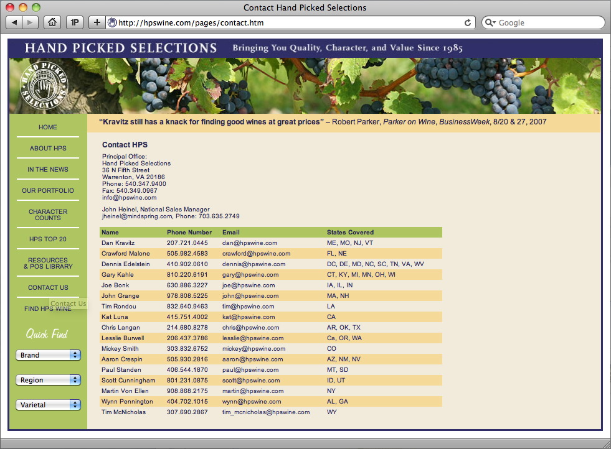This screenshot has height=449, width=611.
Task: Email tim@hpswine.com
Action: 249,306
